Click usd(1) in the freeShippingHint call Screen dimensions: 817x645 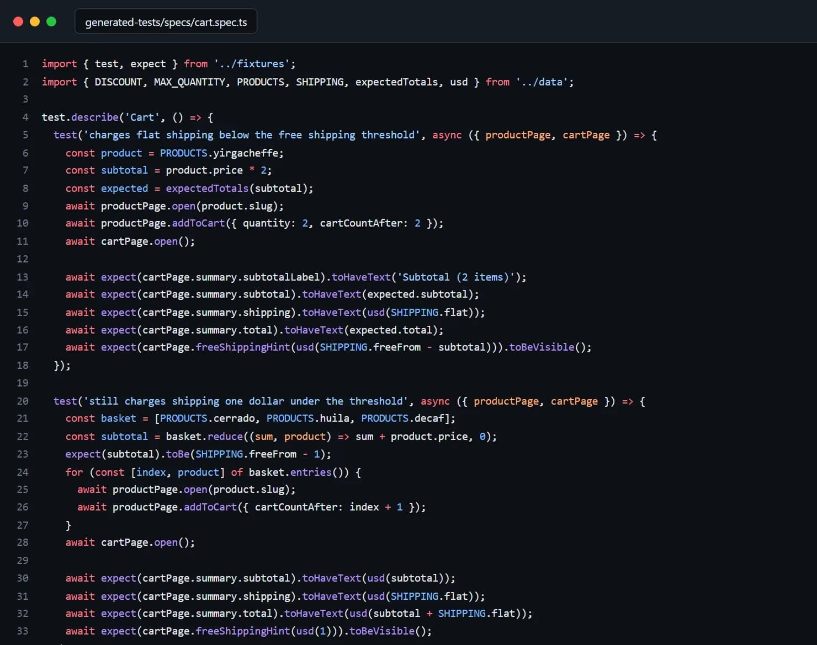coord(314,631)
